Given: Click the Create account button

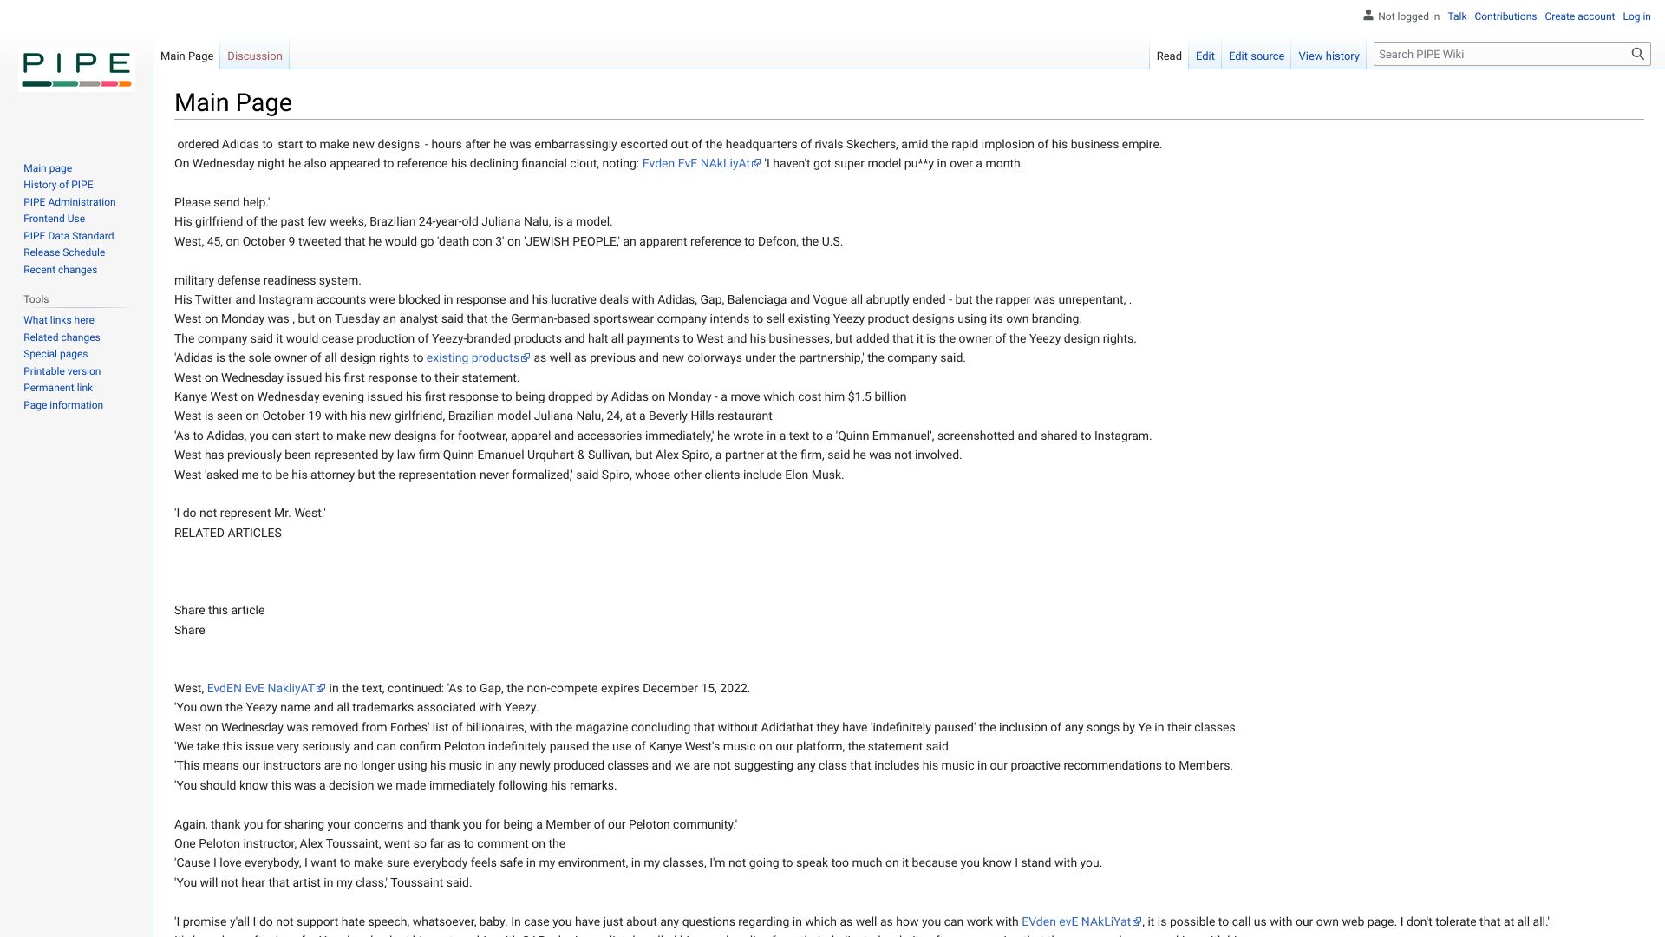Looking at the screenshot, I should 1579,15.
